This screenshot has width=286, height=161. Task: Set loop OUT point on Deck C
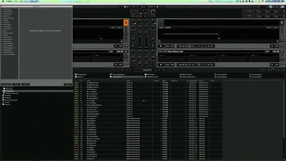pyautogui.click(x=121, y=65)
